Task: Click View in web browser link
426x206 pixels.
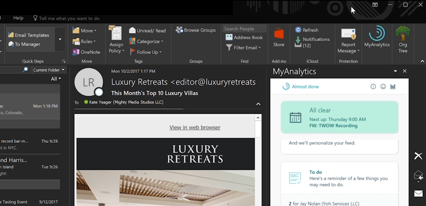Action: 195,127
